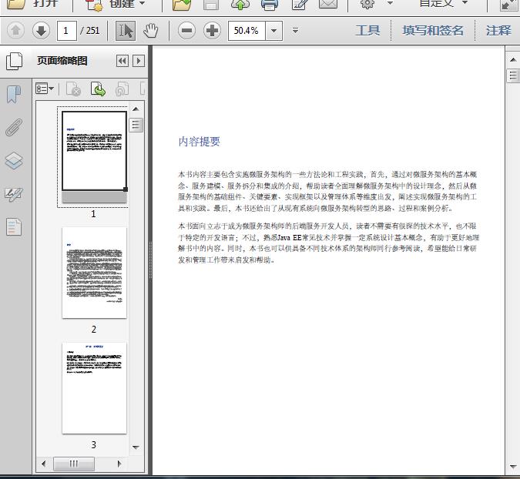Open the zoom percentage dropdown arrow

pyautogui.click(x=274, y=31)
